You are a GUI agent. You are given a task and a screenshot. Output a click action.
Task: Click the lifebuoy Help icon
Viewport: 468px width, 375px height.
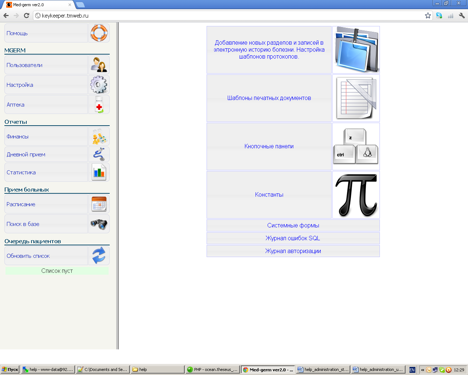(99, 33)
